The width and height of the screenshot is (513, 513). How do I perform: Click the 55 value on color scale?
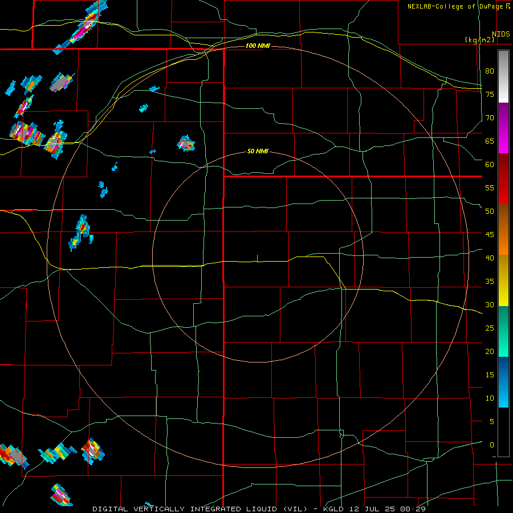[490, 188]
